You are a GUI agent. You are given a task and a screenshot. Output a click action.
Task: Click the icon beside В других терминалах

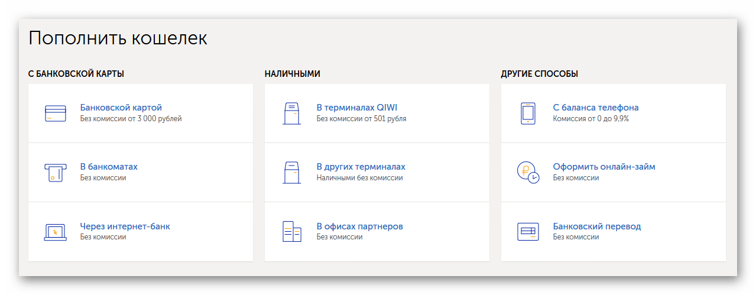point(292,172)
